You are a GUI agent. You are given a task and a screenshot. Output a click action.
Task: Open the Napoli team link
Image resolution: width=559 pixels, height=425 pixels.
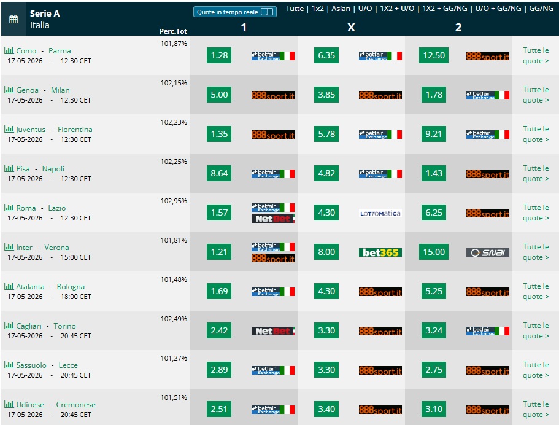53,168
